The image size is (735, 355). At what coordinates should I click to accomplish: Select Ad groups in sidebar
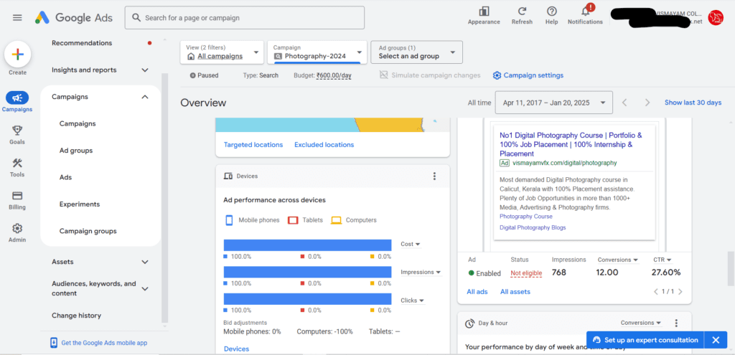click(x=76, y=151)
